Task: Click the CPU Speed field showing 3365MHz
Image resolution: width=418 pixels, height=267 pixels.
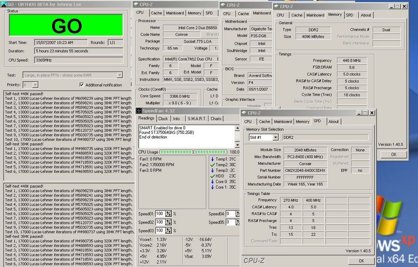Action: 79,60
